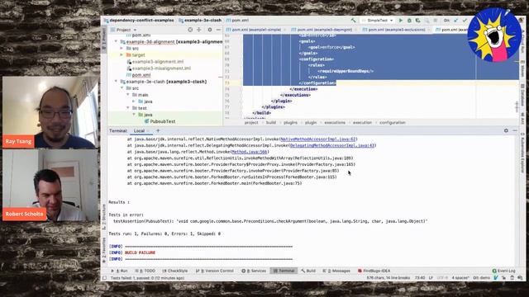
Task: Open Terminal panel settings gear
Action: [506, 130]
